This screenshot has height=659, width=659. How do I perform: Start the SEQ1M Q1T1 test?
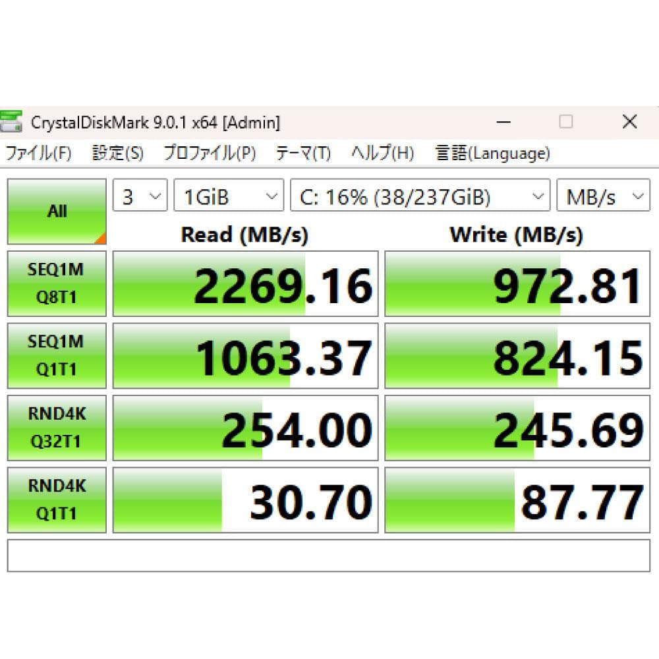56,356
